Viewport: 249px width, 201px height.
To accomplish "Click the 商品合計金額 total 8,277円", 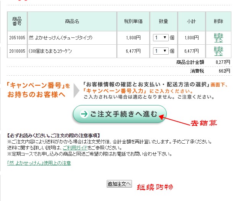I will (x=223, y=62).
